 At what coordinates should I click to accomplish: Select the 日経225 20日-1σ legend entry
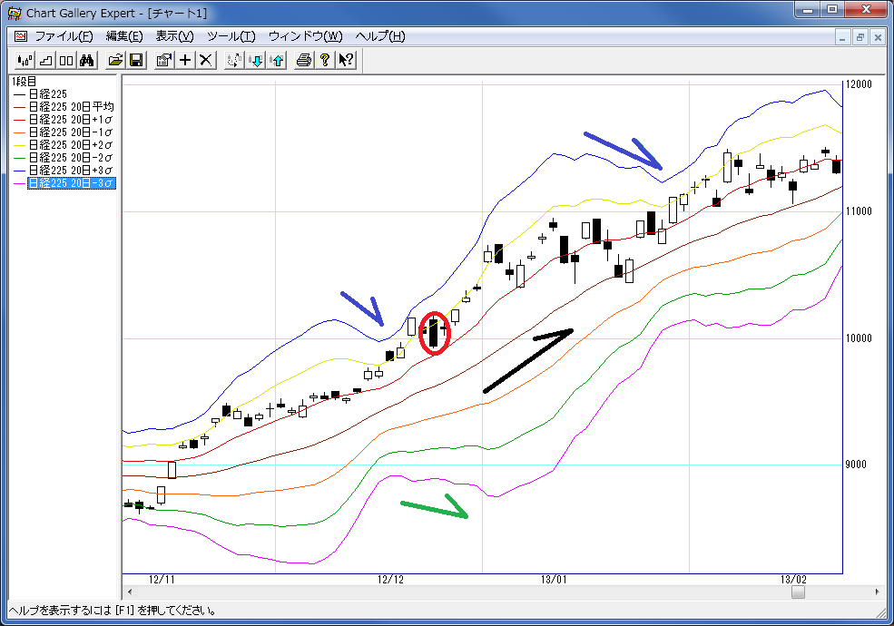(x=71, y=132)
